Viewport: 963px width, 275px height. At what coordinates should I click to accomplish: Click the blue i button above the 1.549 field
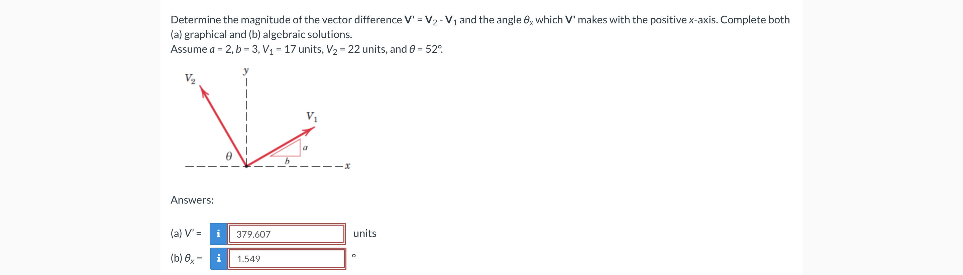coord(219,258)
